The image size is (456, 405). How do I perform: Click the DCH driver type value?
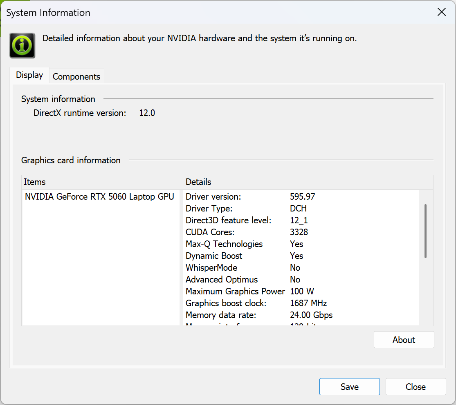(299, 209)
